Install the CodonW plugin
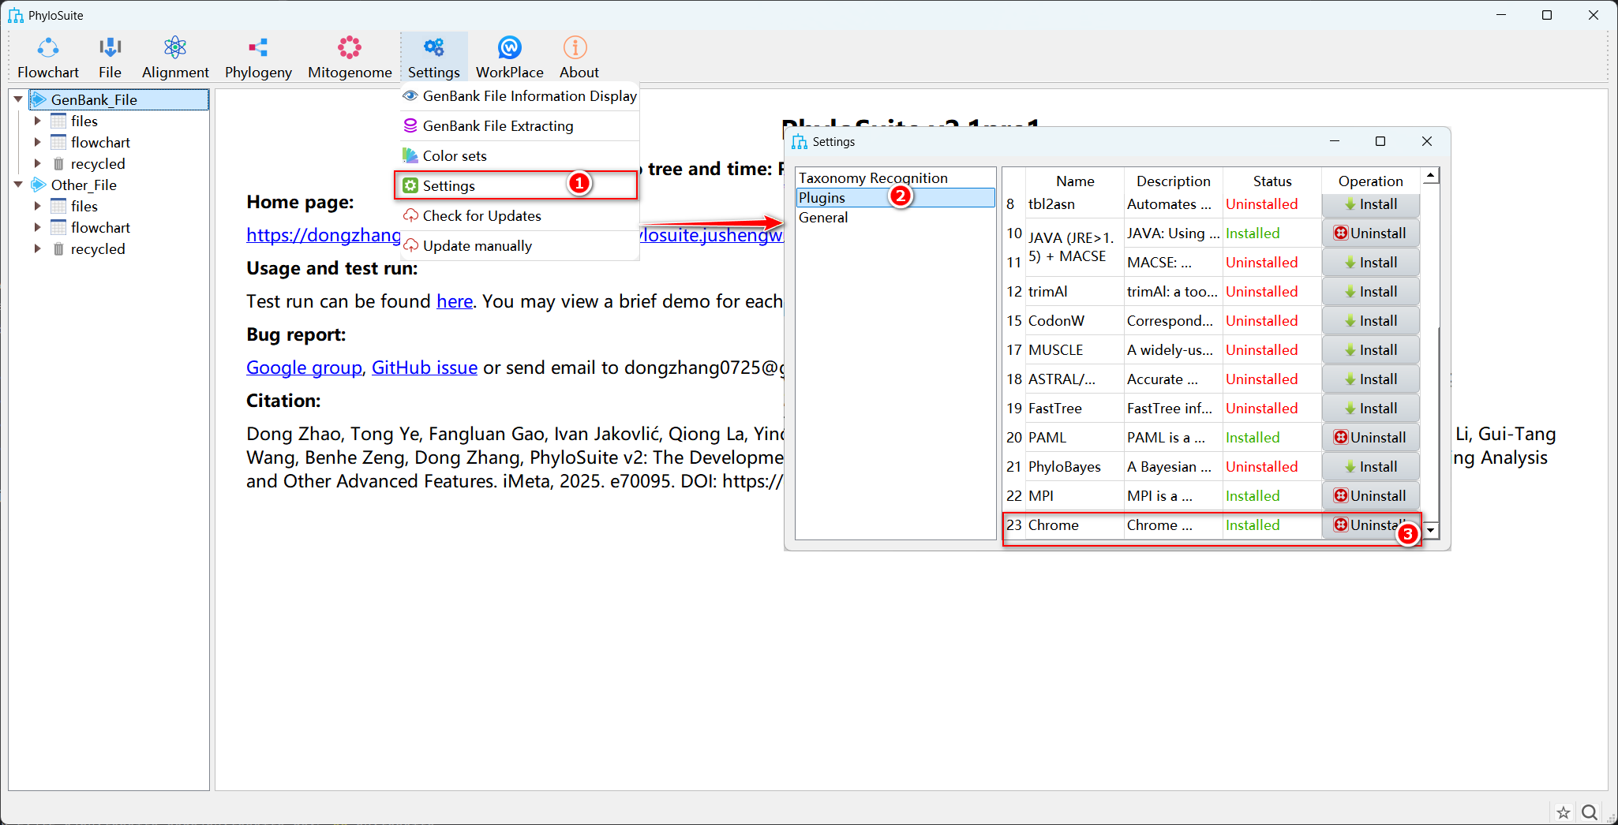 point(1370,321)
